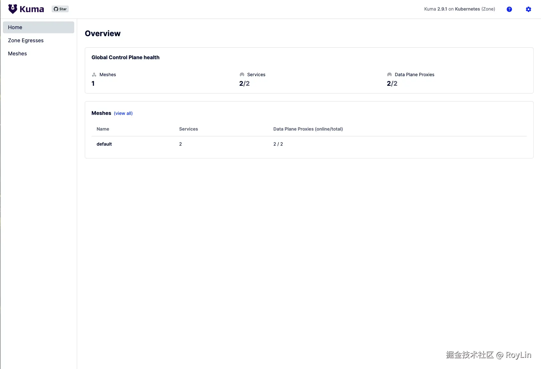This screenshot has height=369, width=541.
Task: Open Zone Egresses in the sidebar
Action: [26, 40]
